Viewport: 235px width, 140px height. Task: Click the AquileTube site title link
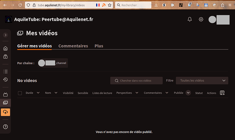coord(53,19)
